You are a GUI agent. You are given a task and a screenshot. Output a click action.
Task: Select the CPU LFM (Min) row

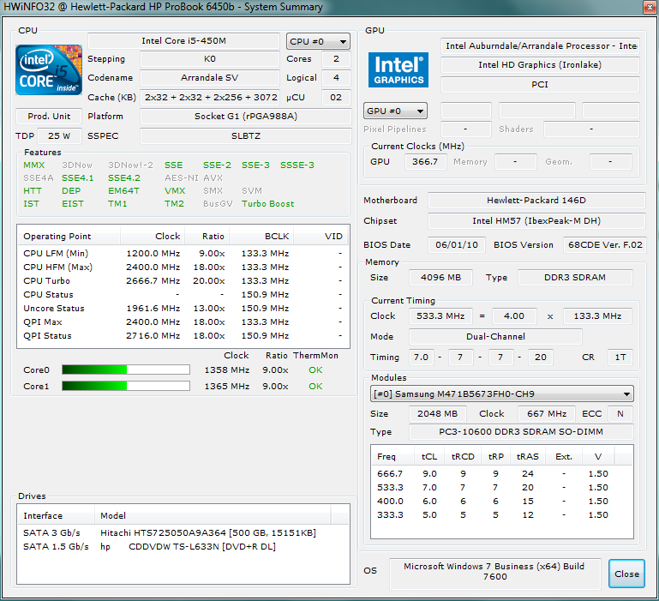[x=183, y=253]
